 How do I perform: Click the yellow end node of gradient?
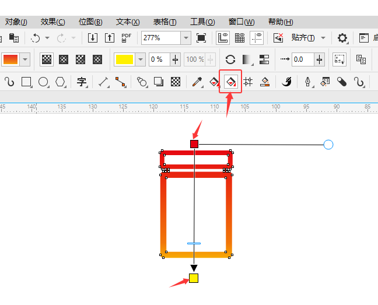point(194,278)
